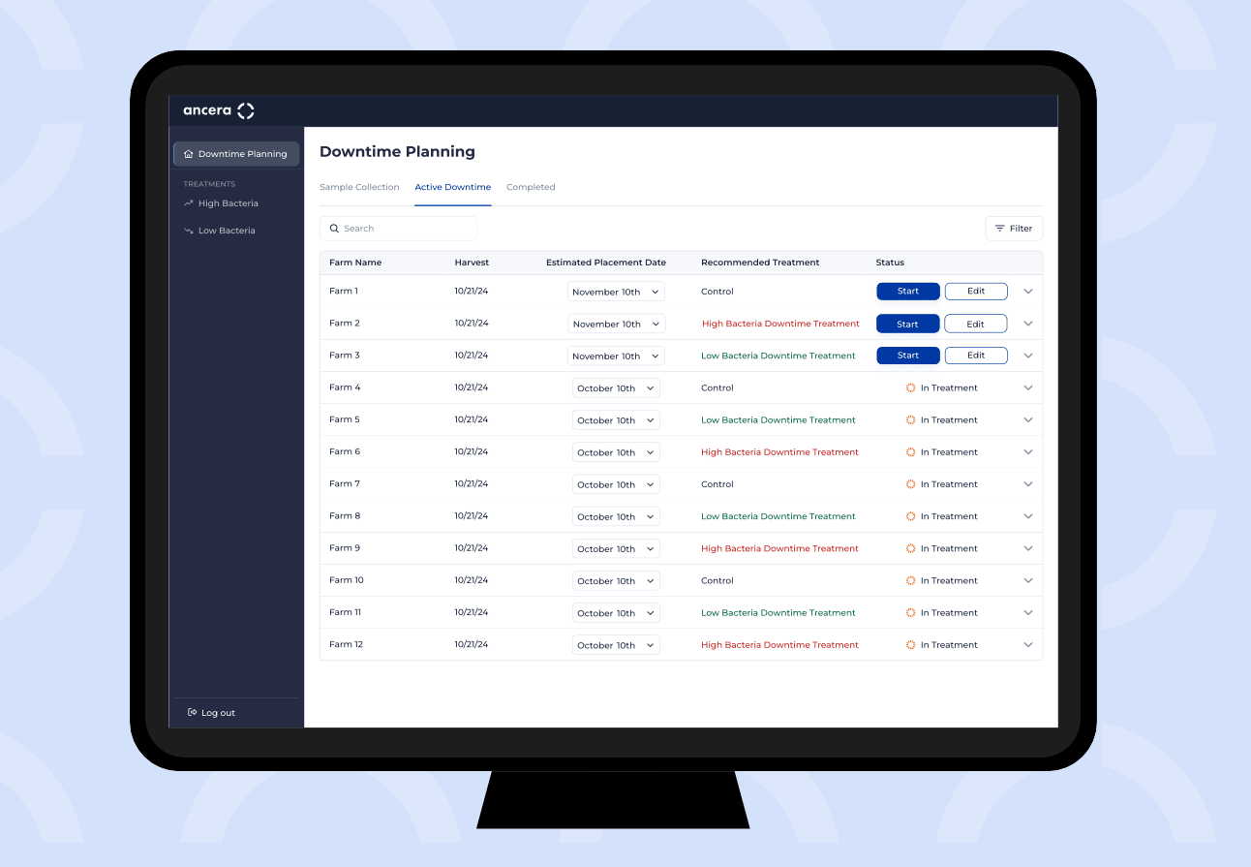Expand the Farm 12 row details chevron

1028,645
